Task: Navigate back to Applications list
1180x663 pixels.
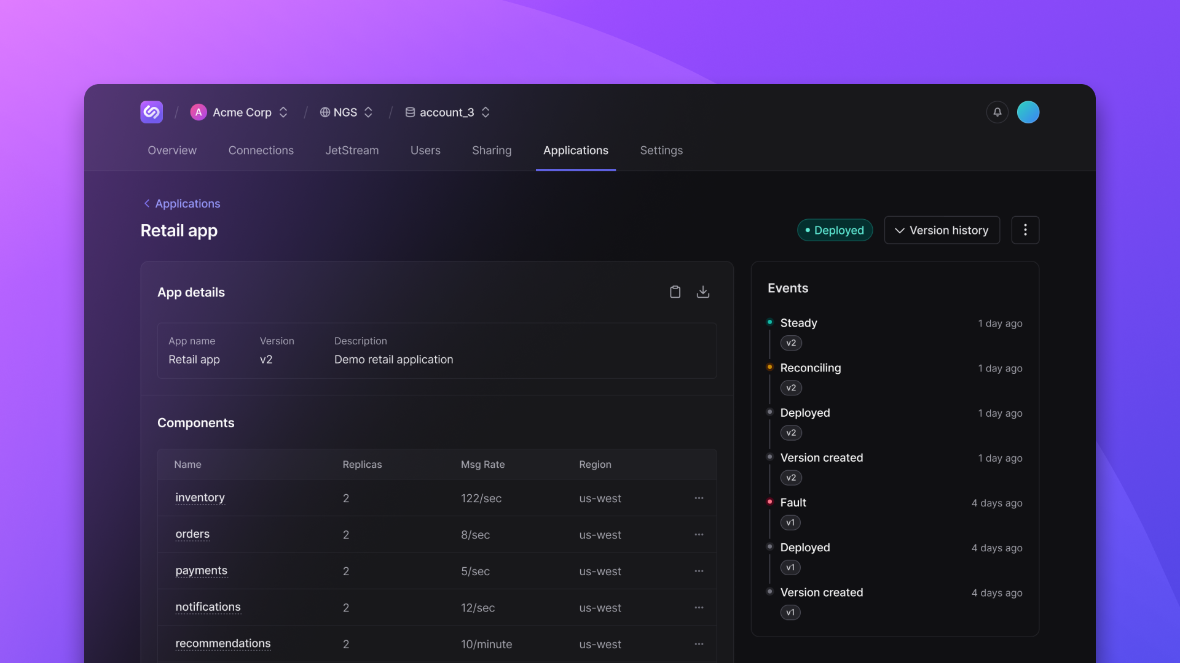Action: pos(180,203)
